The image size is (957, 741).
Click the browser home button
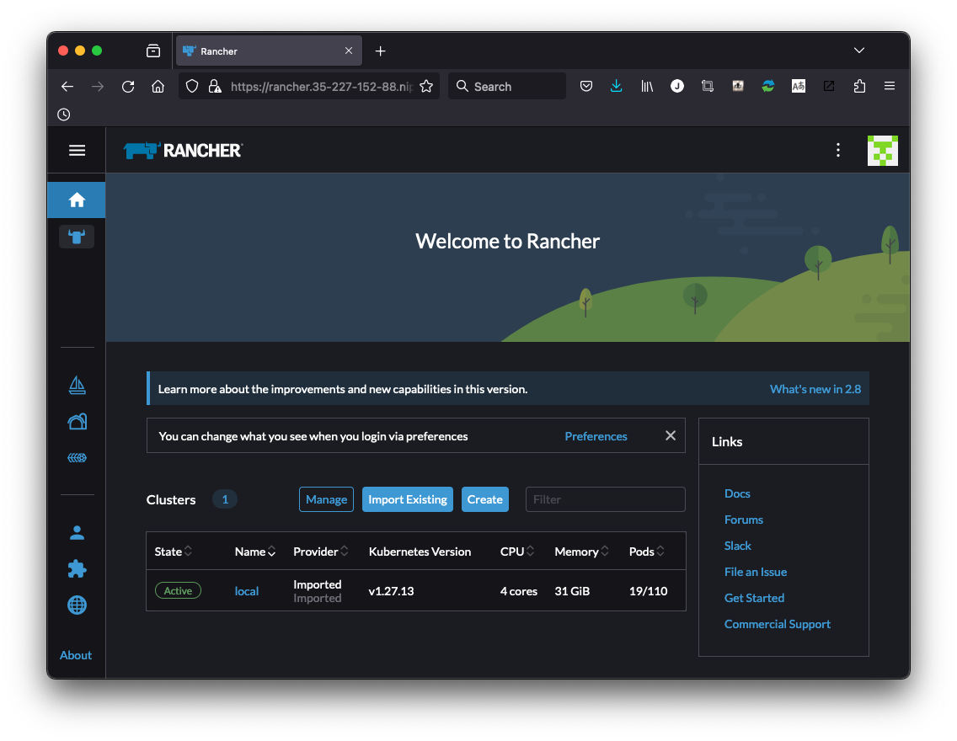click(x=158, y=87)
